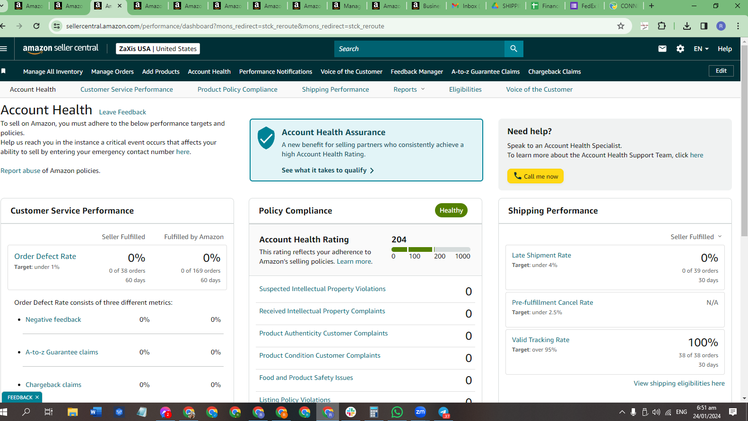Open the Late Shipment Rate link
This screenshot has height=421, width=748.
point(541,255)
